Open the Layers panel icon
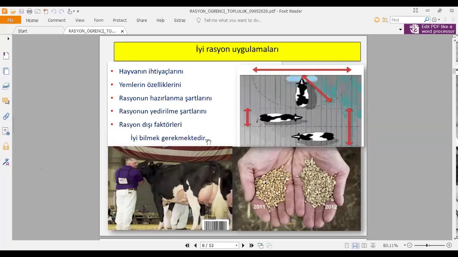This screenshot has width=458, height=257. 6,86
